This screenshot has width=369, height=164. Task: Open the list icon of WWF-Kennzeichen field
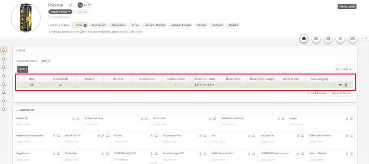pyautogui.click(x=254, y=154)
